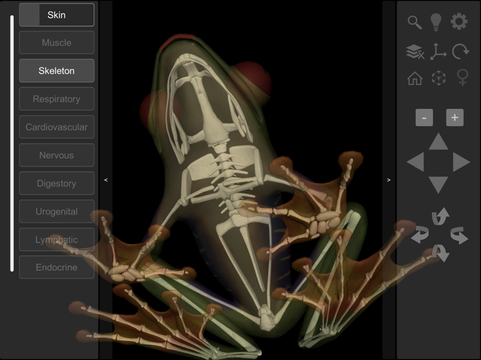Click the Skin button's left opacity handle

[30, 15]
